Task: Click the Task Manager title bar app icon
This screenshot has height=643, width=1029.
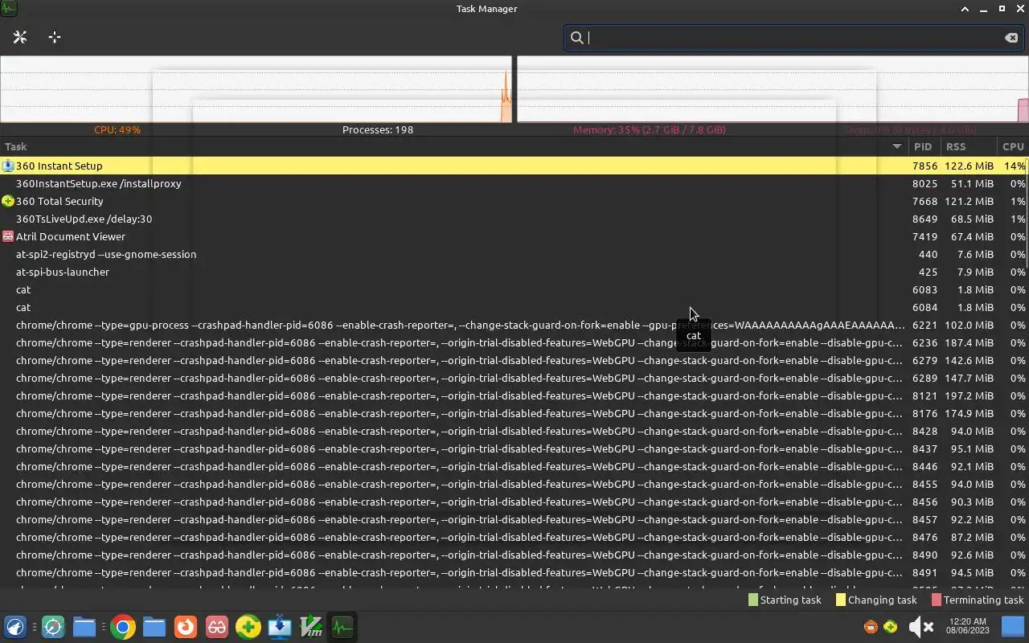Action: (x=9, y=9)
